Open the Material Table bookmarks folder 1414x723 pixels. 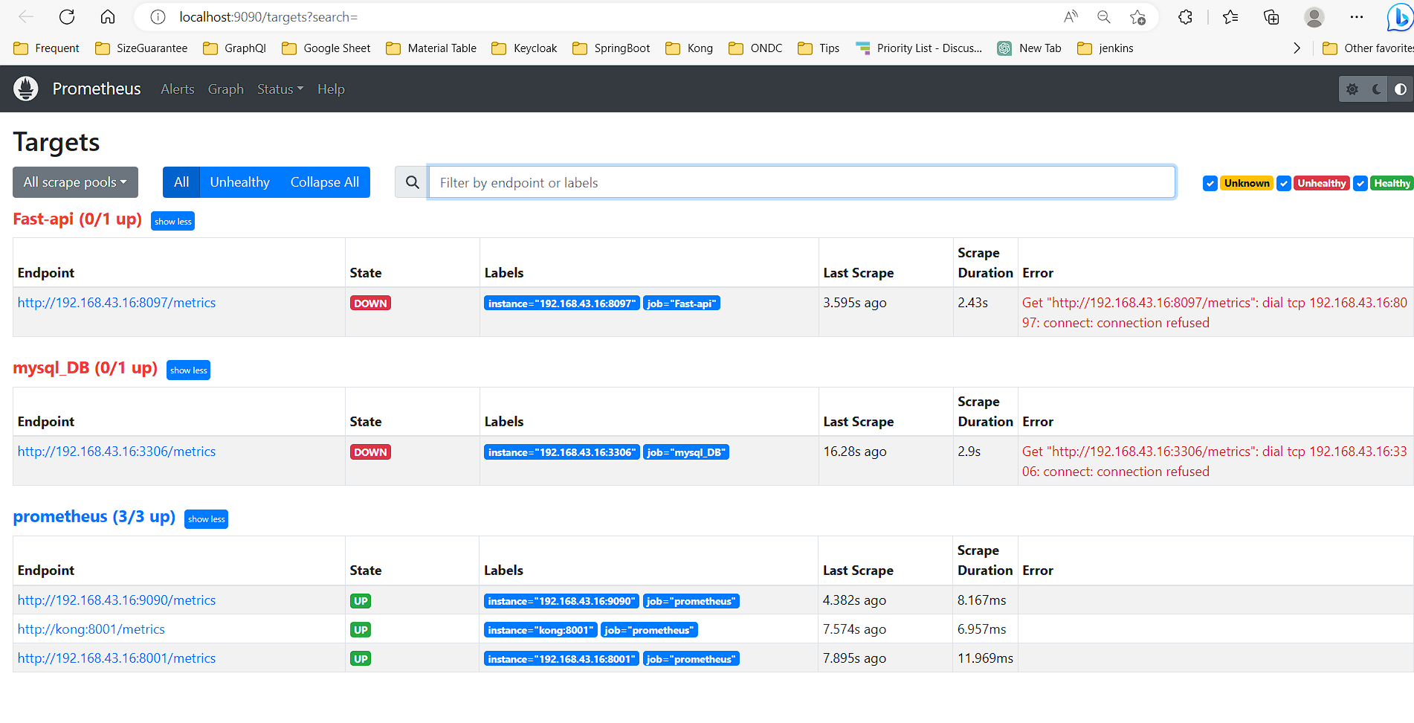(x=431, y=48)
